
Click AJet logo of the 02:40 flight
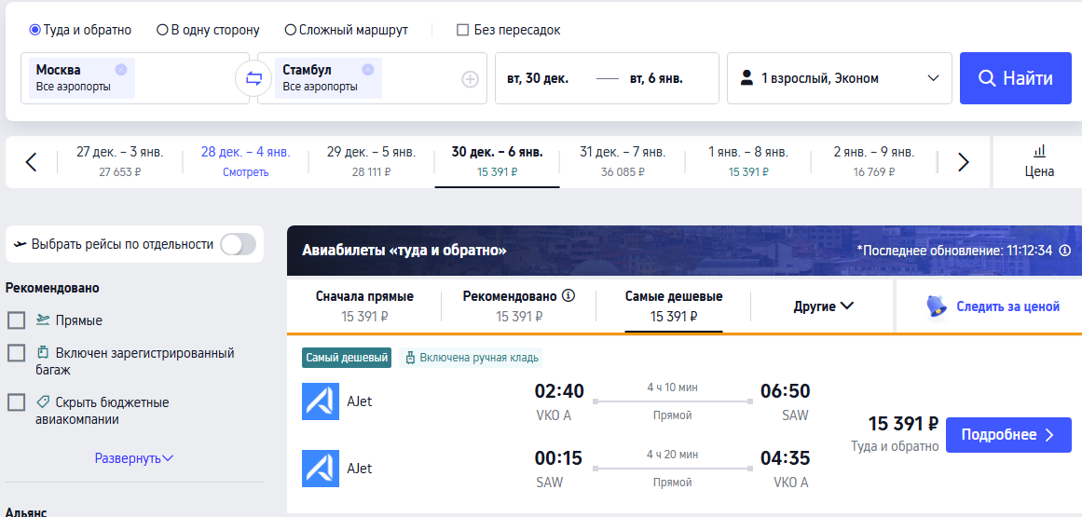[x=321, y=401]
